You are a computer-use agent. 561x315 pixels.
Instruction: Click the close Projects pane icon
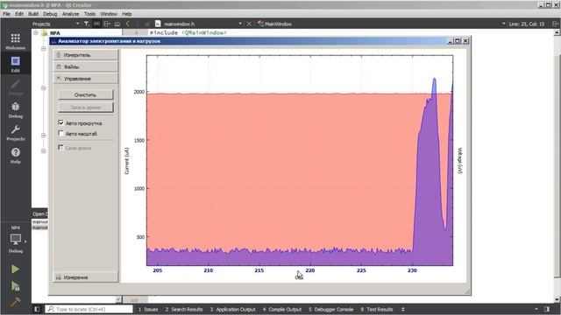tap(117, 24)
